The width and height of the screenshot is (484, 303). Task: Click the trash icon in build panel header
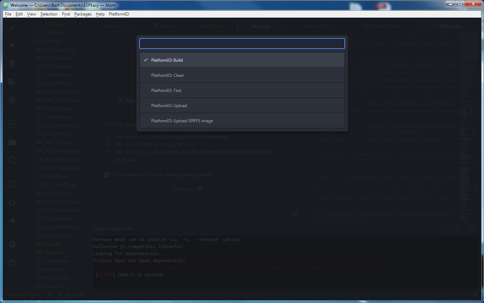coord(458,229)
